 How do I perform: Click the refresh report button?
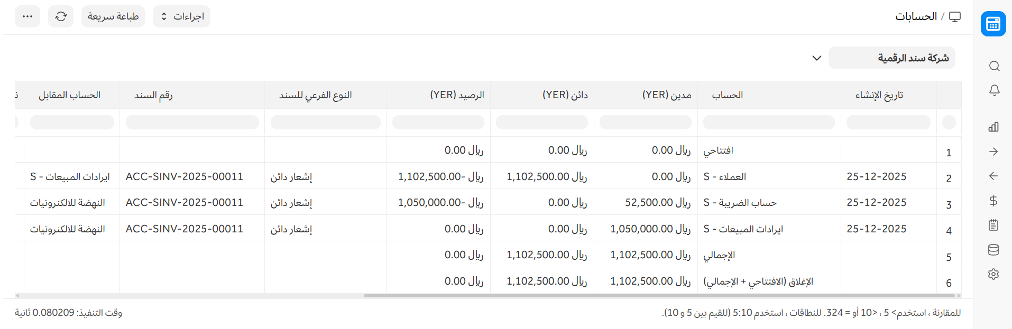click(x=61, y=16)
